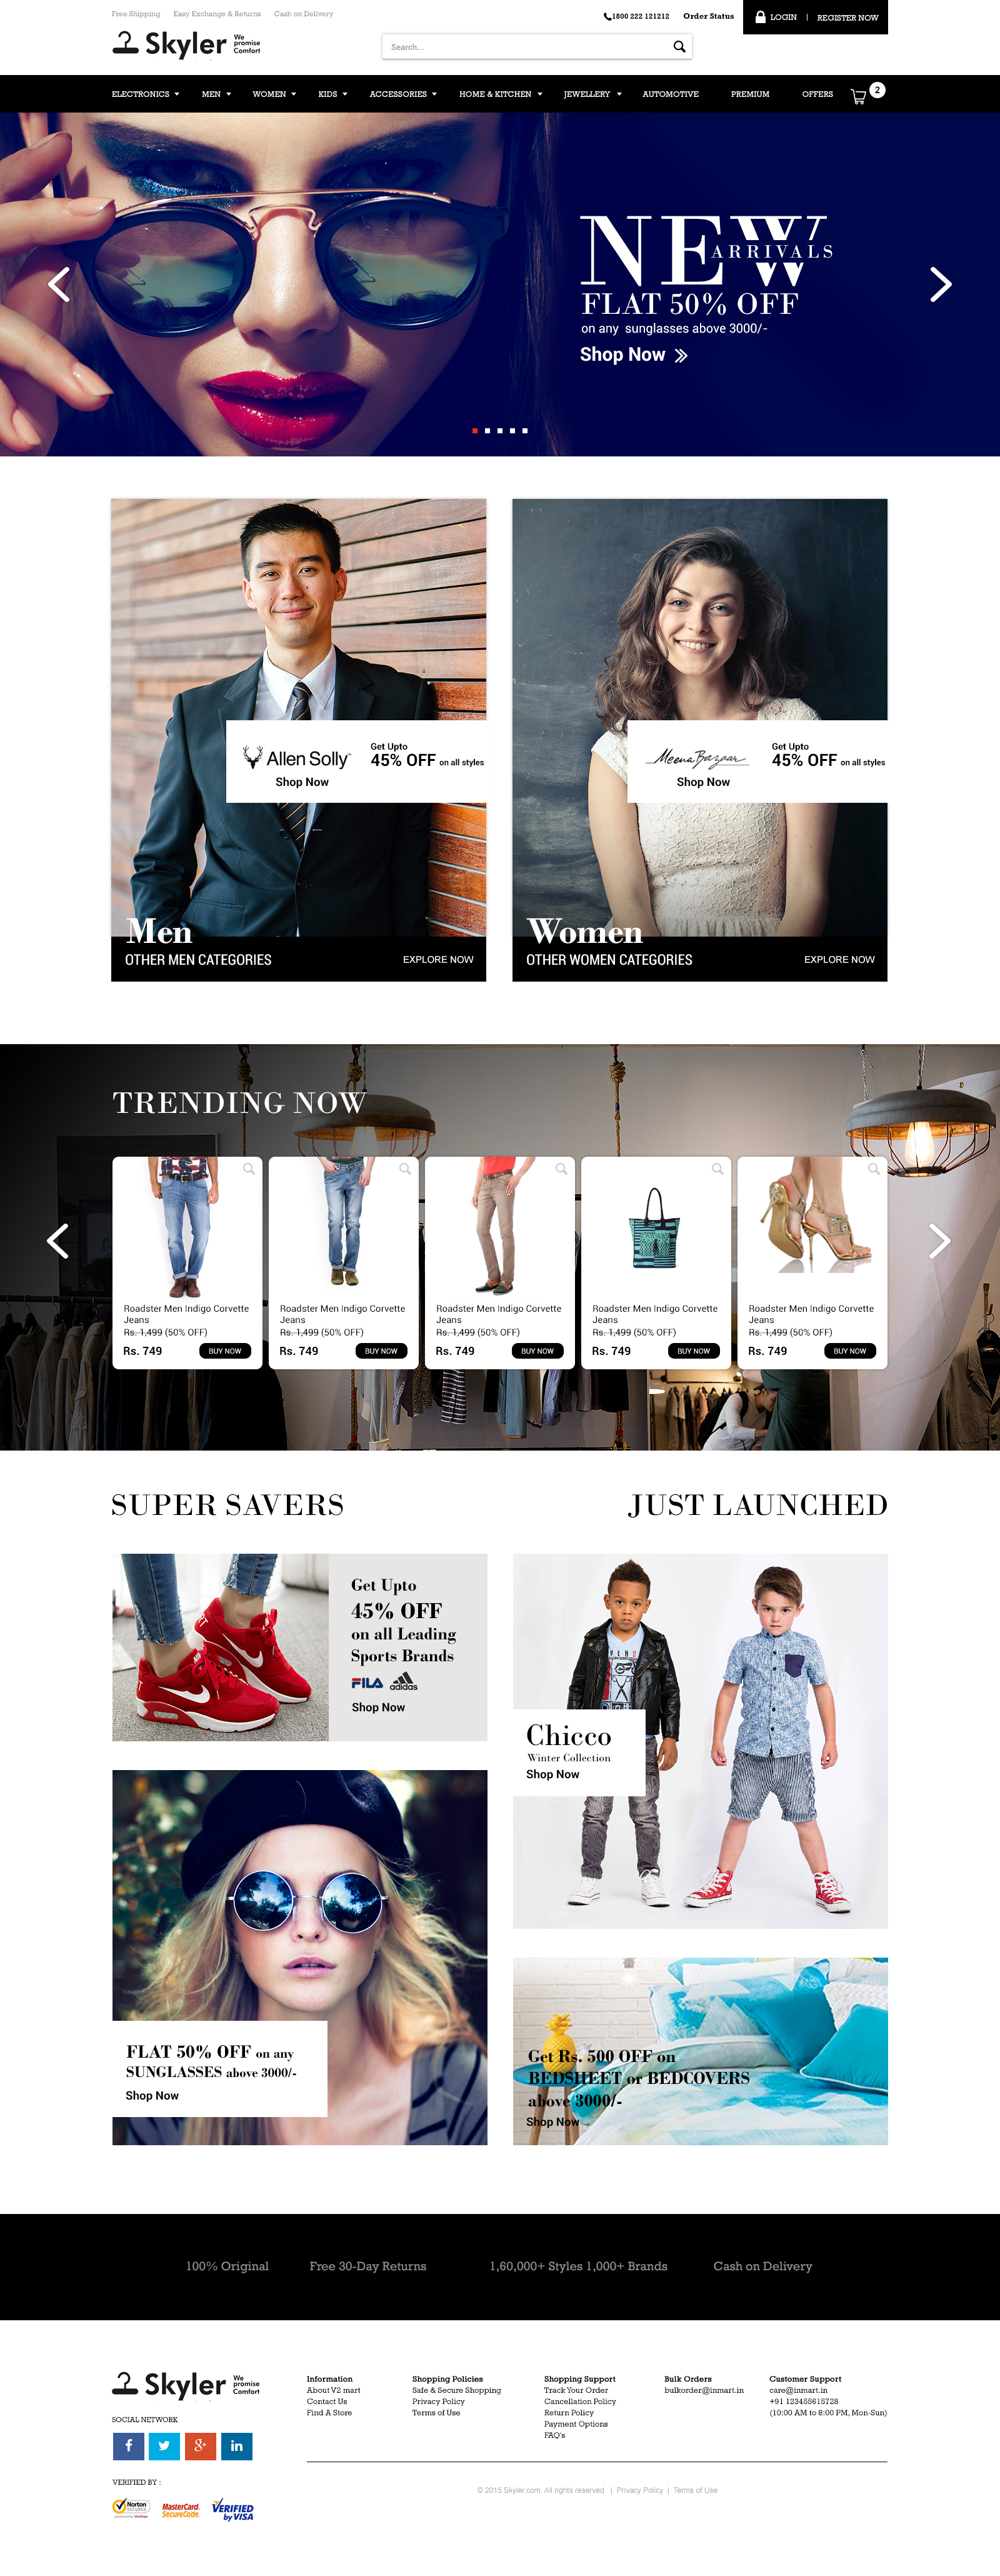Open the Offers menu item
Screen dimensions: 1000x2576
click(x=817, y=94)
